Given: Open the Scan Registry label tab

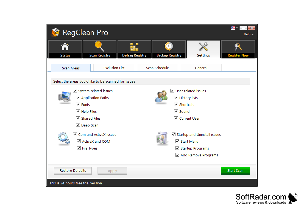Looking at the screenshot, I should [x=100, y=55].
